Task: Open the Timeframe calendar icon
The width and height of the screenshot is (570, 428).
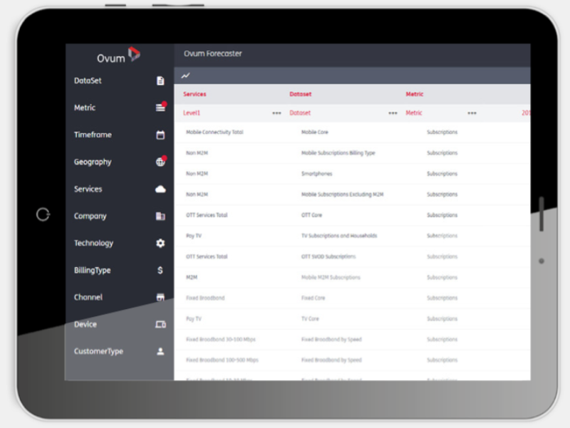Action: [x=160, y=135]
